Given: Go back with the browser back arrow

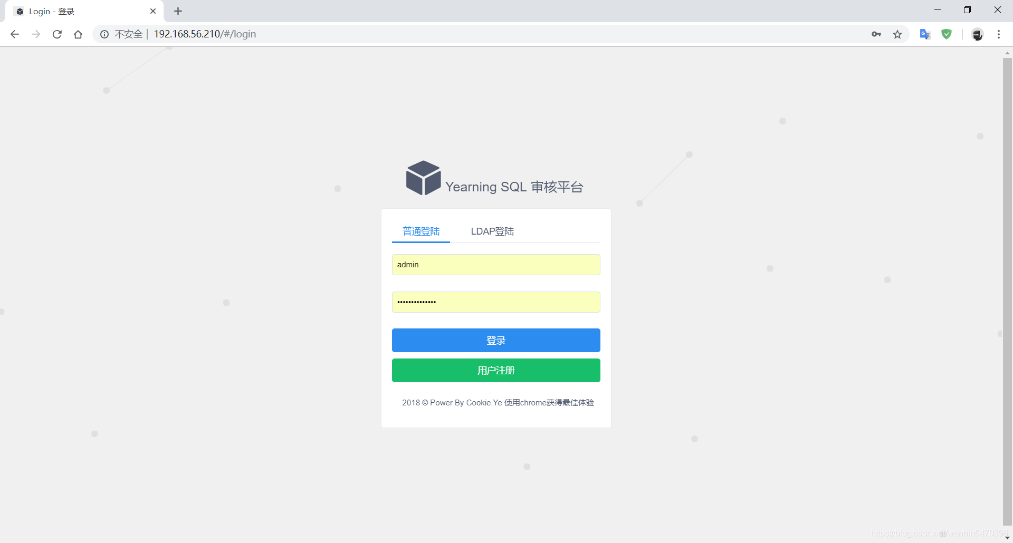Looking at the screenshot, I should point(15,34).
